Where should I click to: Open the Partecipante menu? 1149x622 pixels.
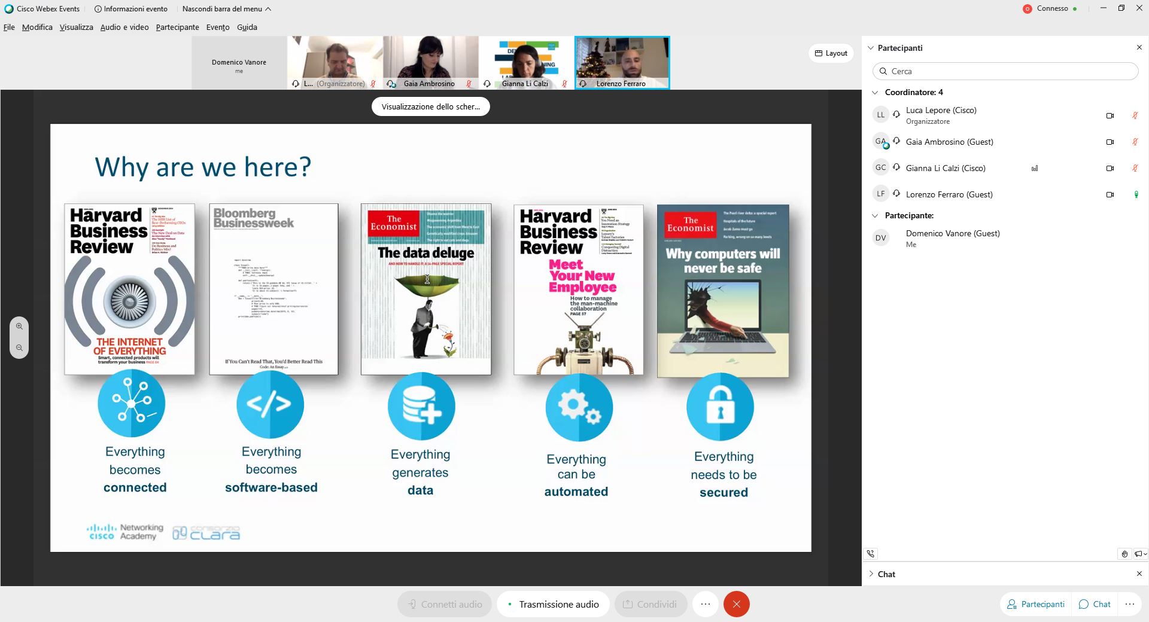[177, 27]
